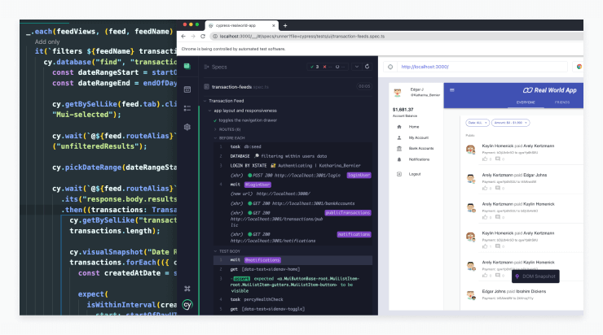
Task: Open the Specs code-window icon in Cypress sidebar
Action: click(187, 89)
